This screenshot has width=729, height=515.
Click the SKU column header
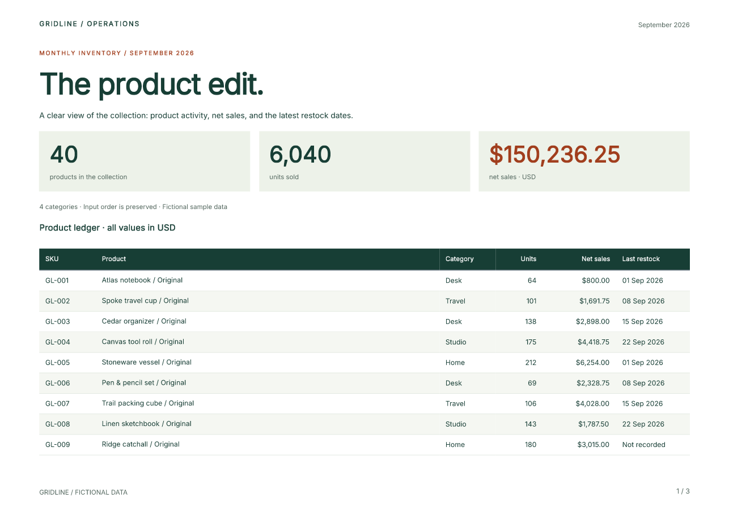pyautogui.click(x=52, y=259)
